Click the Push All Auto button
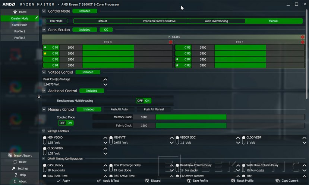Image resolution: width=309 pixels, height=185 pixels. (x=119, y=109)
